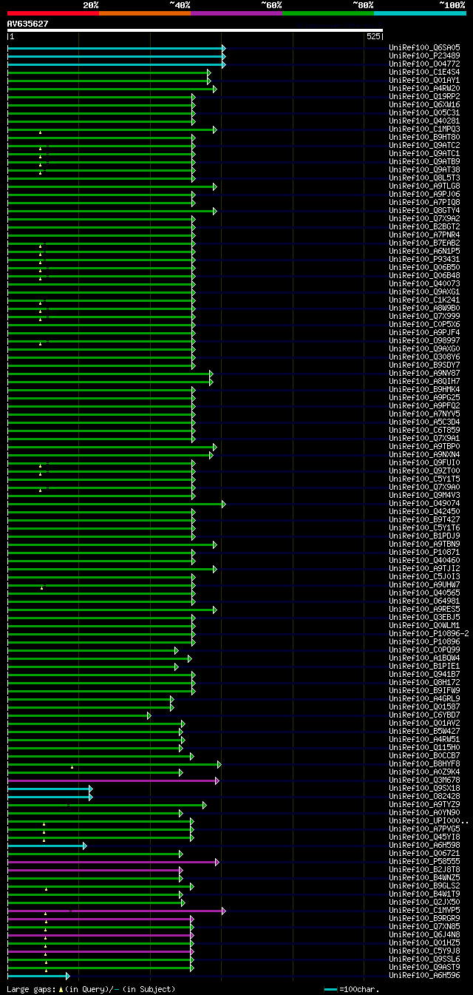Click the UniRef100_B5W427 label
Image resolution: width=473 pixels, height=995 pixels.
(426, 732)
